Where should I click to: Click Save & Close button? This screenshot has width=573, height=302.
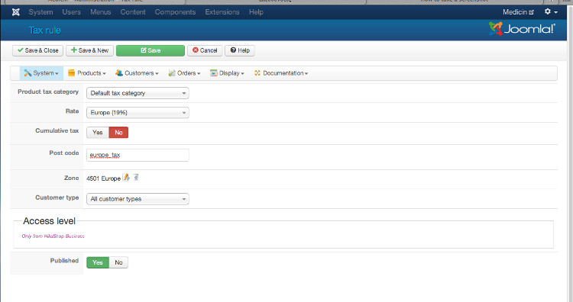point(37,50)
